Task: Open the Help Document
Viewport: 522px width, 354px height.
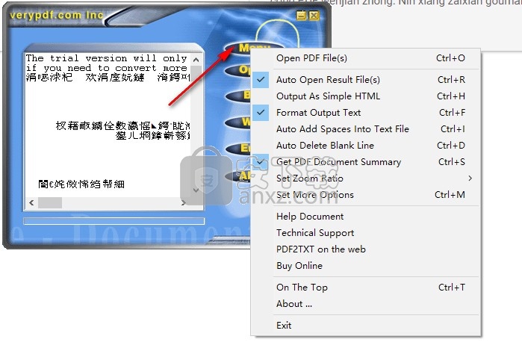Action: coord(365,217)
